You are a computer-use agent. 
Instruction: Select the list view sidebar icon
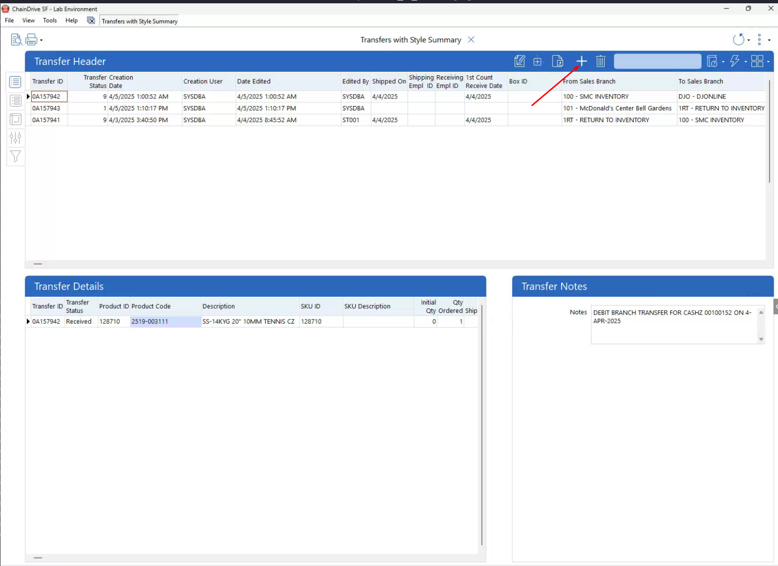pos(15,82)
